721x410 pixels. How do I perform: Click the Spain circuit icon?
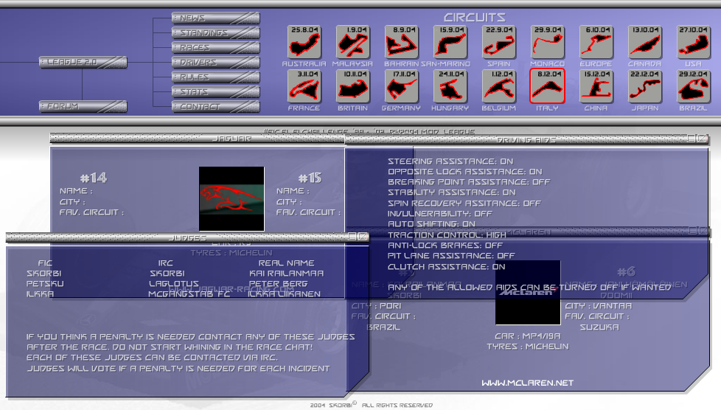pos(499,42)
